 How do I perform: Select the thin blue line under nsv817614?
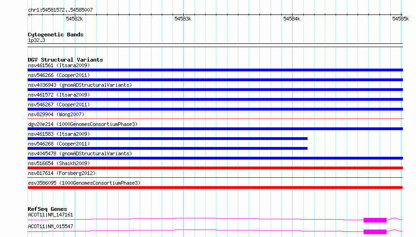pyautogui.click(x=215, y=177)
